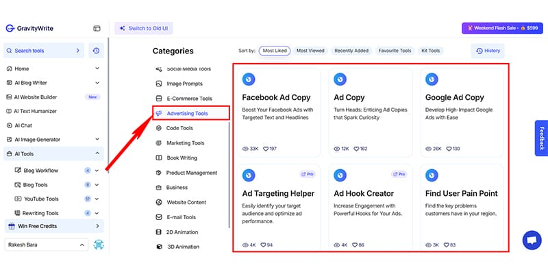Select Image Prompts category

(179, 84)
